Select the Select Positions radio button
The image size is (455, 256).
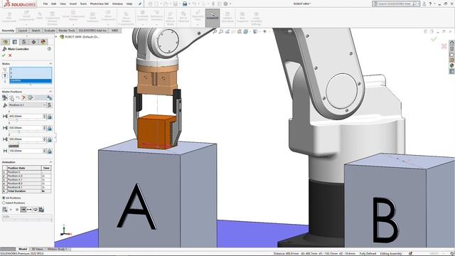pos(4,203)
